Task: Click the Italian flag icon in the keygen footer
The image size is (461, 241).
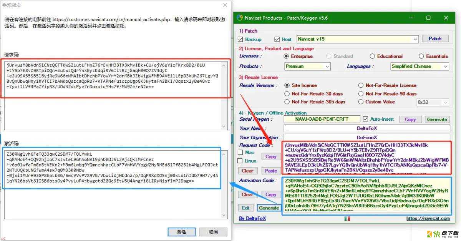Action: (347, 218)
